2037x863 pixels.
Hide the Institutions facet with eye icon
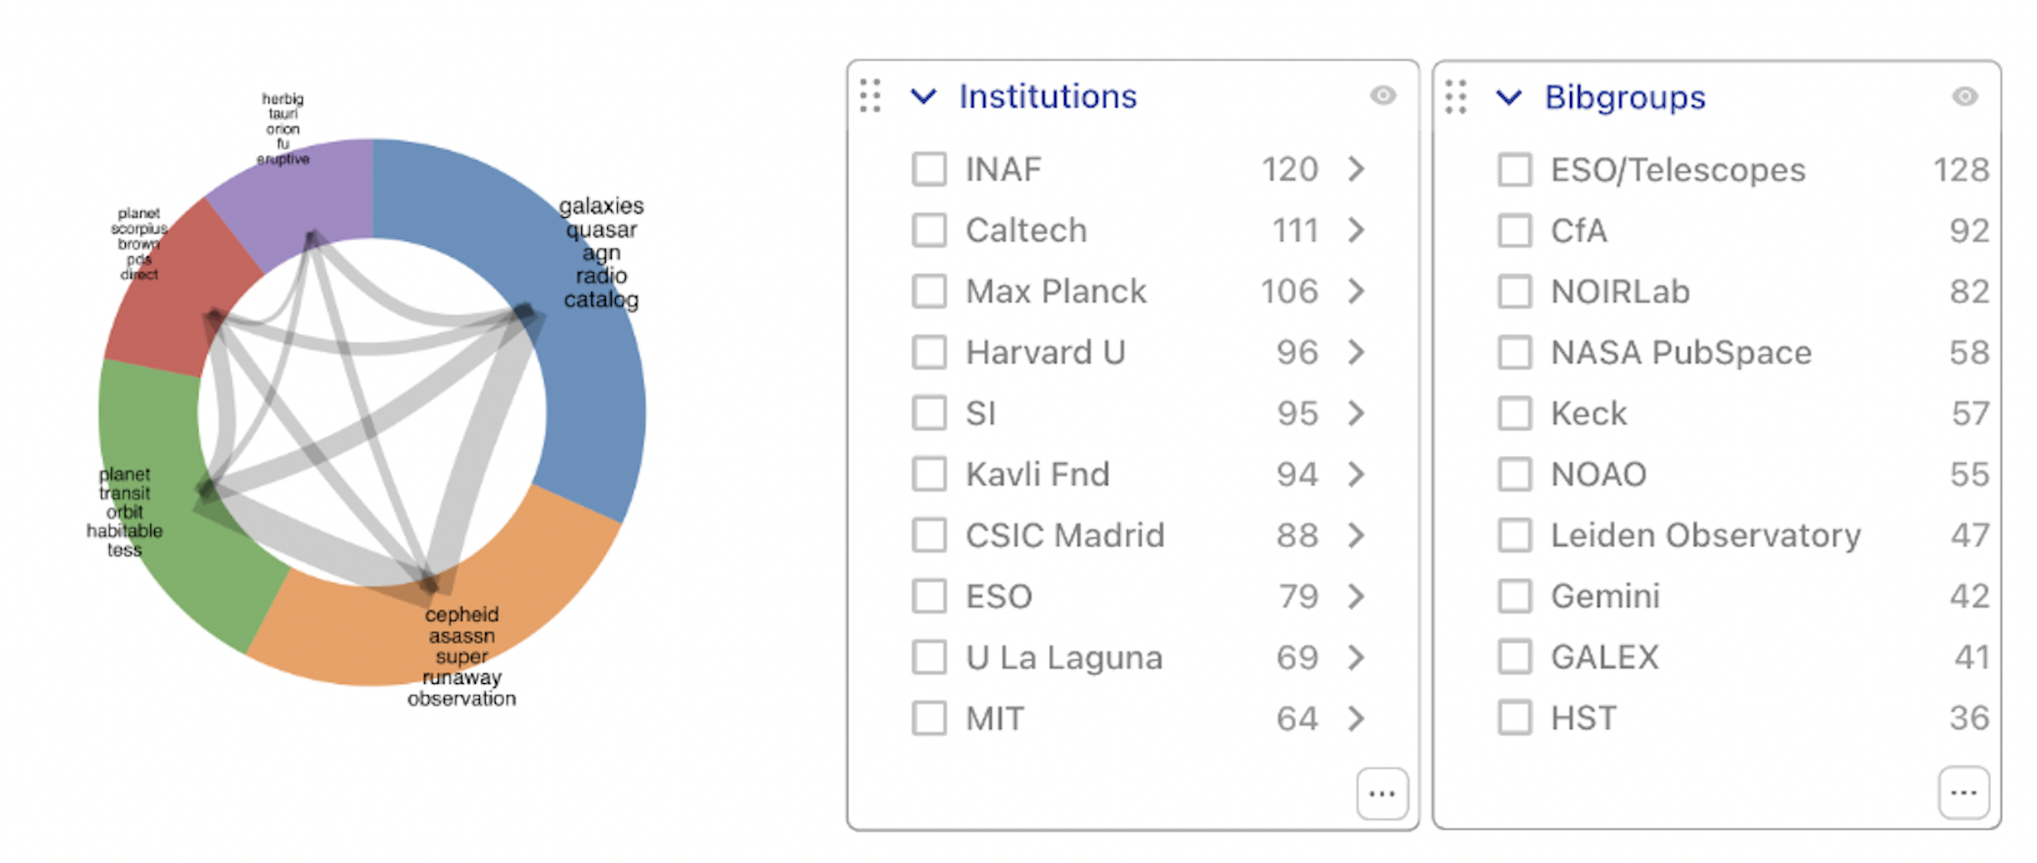pos(1383,95)
